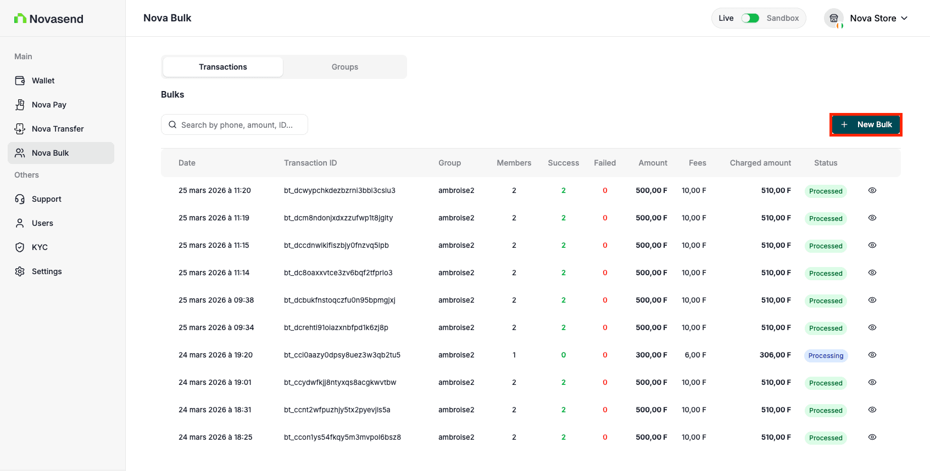This screenshot has height=471, width=930.
Task: Click the Members column header
Action: tap(514, 163)
